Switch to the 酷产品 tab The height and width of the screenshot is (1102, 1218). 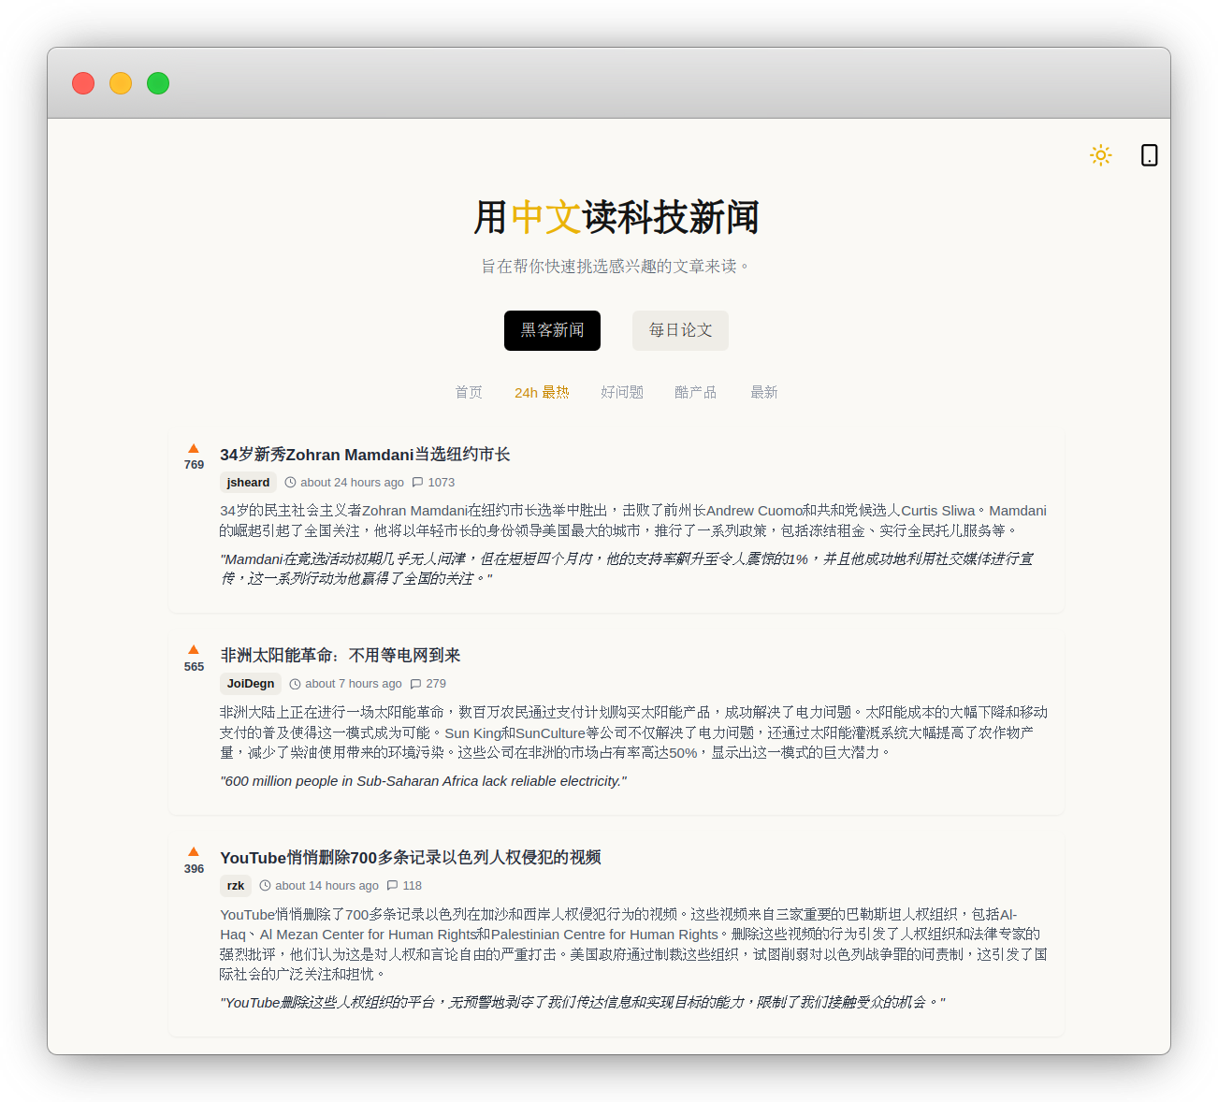[695, 392]
